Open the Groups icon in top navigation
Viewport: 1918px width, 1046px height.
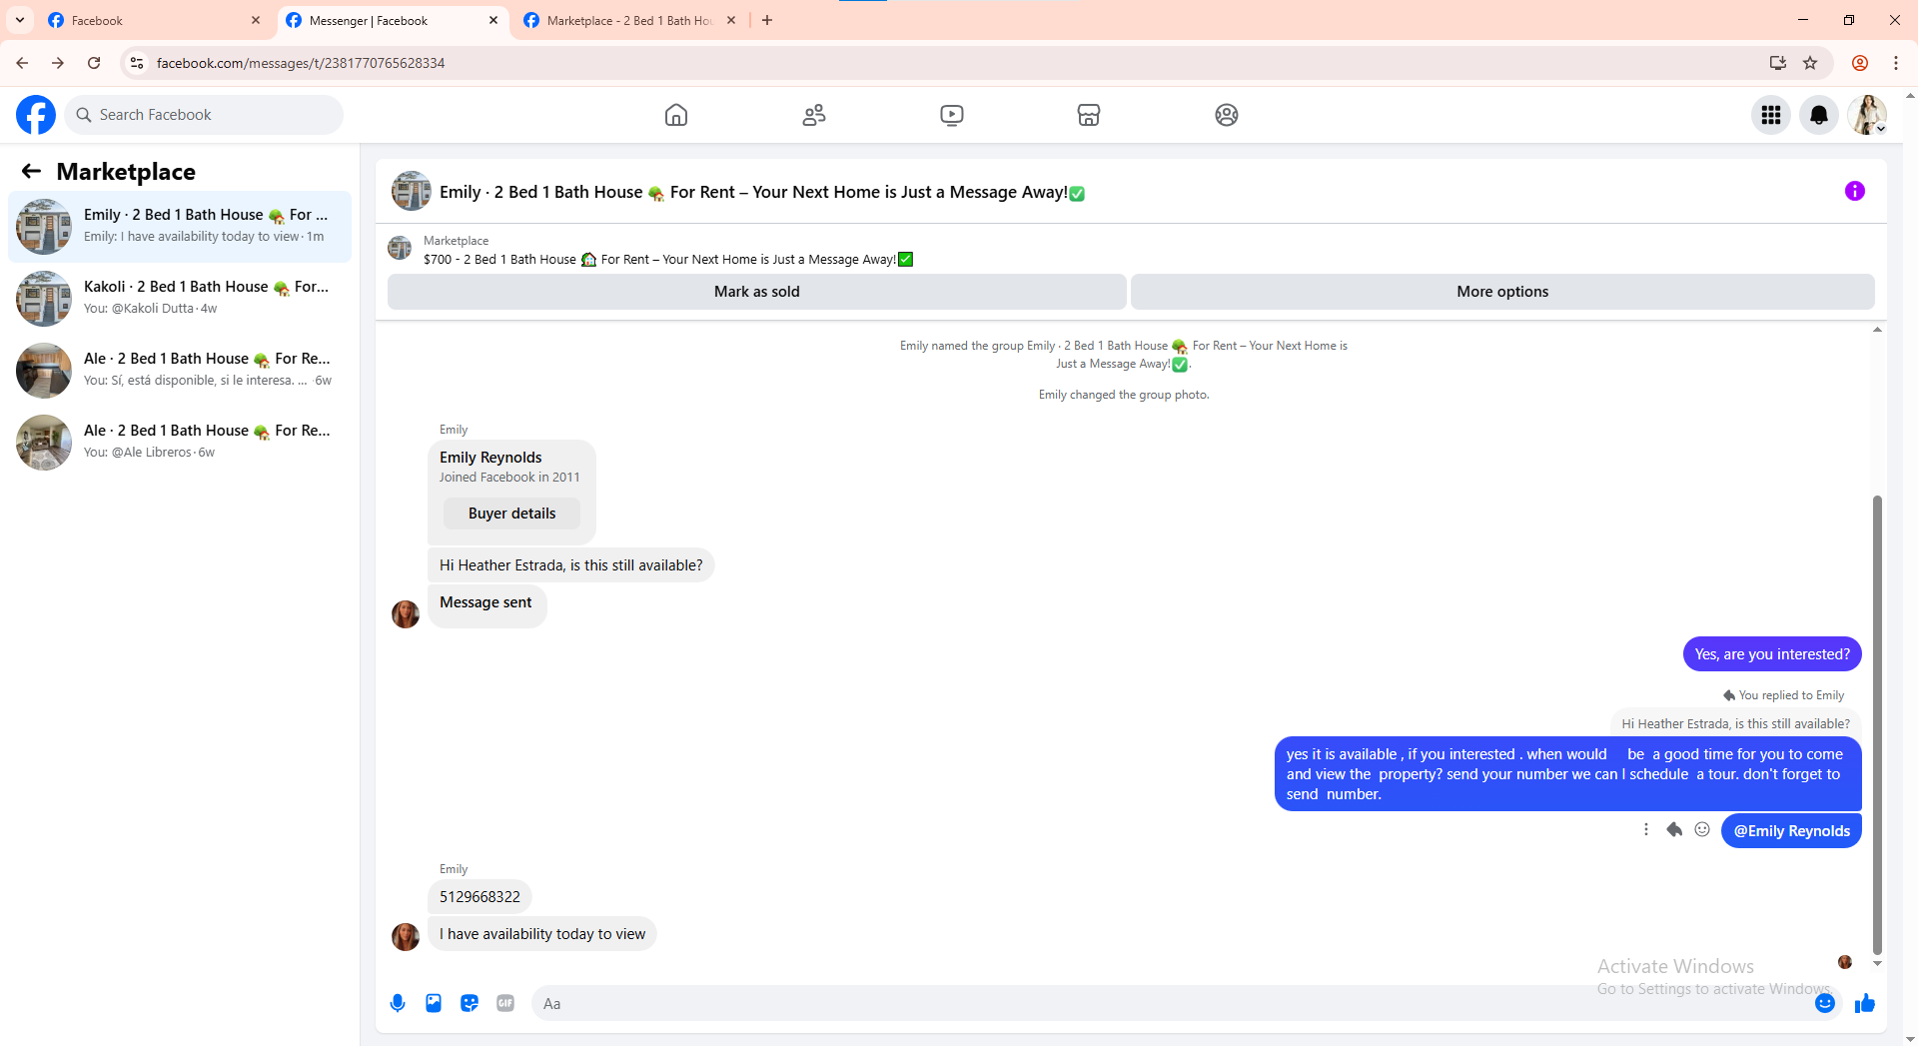pos(1227,115)
